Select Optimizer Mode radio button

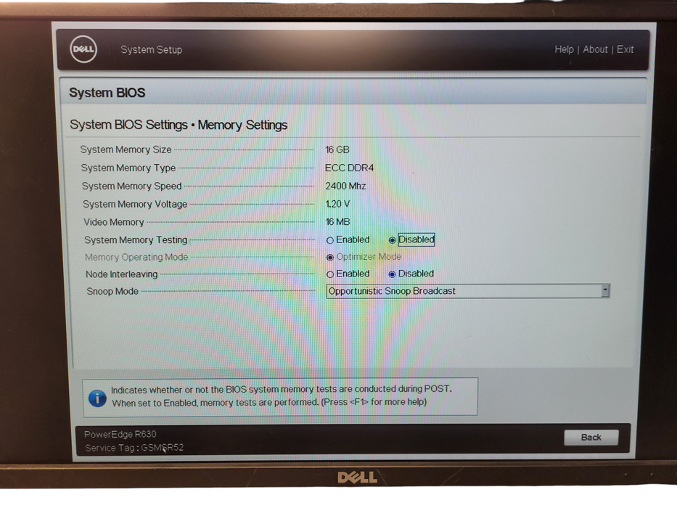coord(330,258)
